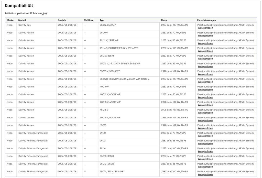The image size is (262, 178).
Task: Select the Modell column header
Action: [x=22, y=20]
